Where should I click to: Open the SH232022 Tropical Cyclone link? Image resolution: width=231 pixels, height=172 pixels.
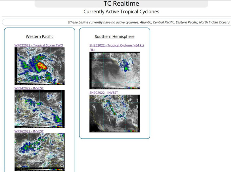(116, 45)
